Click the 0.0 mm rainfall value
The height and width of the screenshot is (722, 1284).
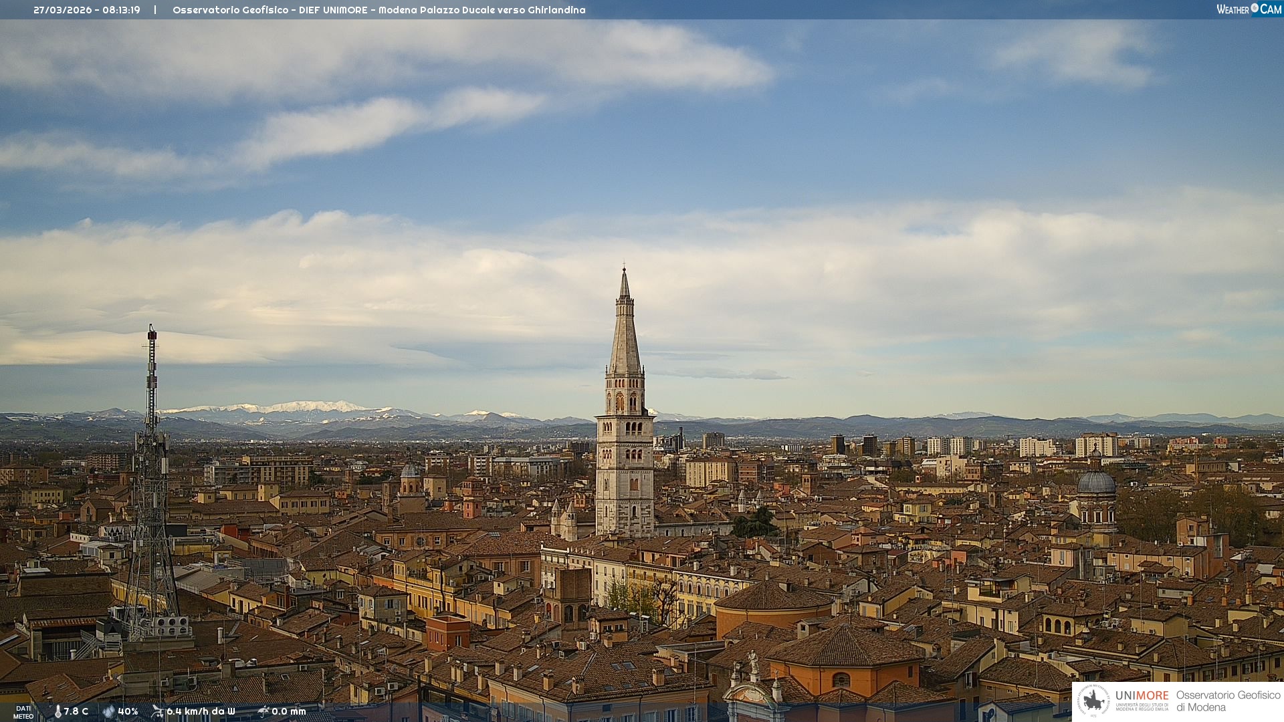(x=288, y=711)
